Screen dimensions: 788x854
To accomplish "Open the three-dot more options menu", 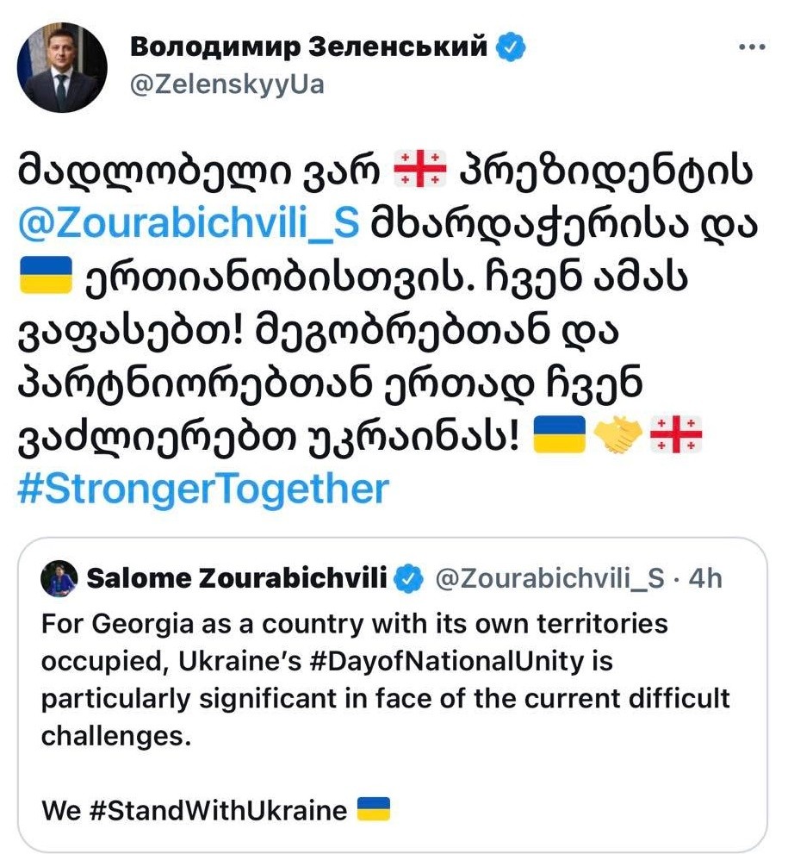I will click(x=752, y=47).
